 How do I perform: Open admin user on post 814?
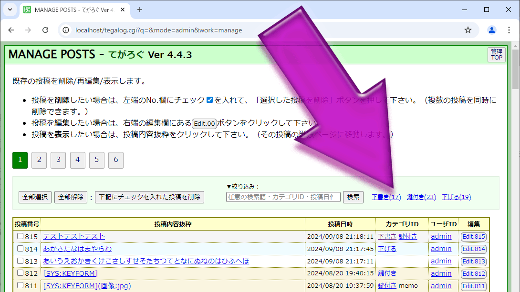click(441, 249)
